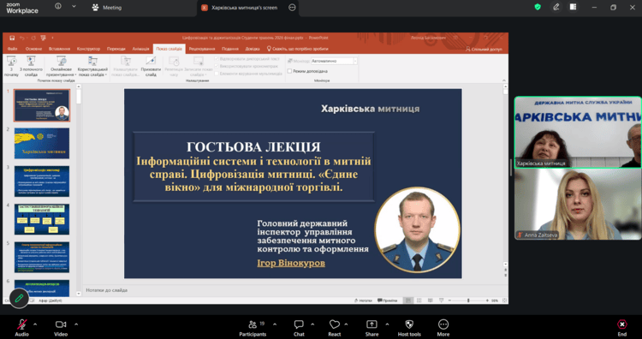Expand Audio options caret

coord(35,324)
